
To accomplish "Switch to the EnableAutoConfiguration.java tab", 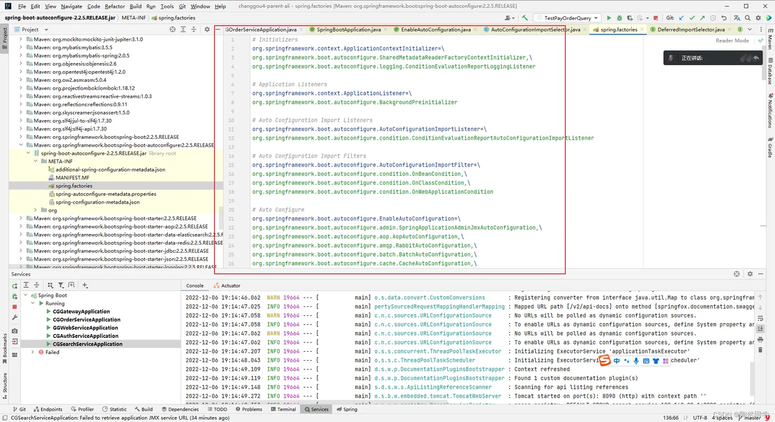I will coord(436,29).
